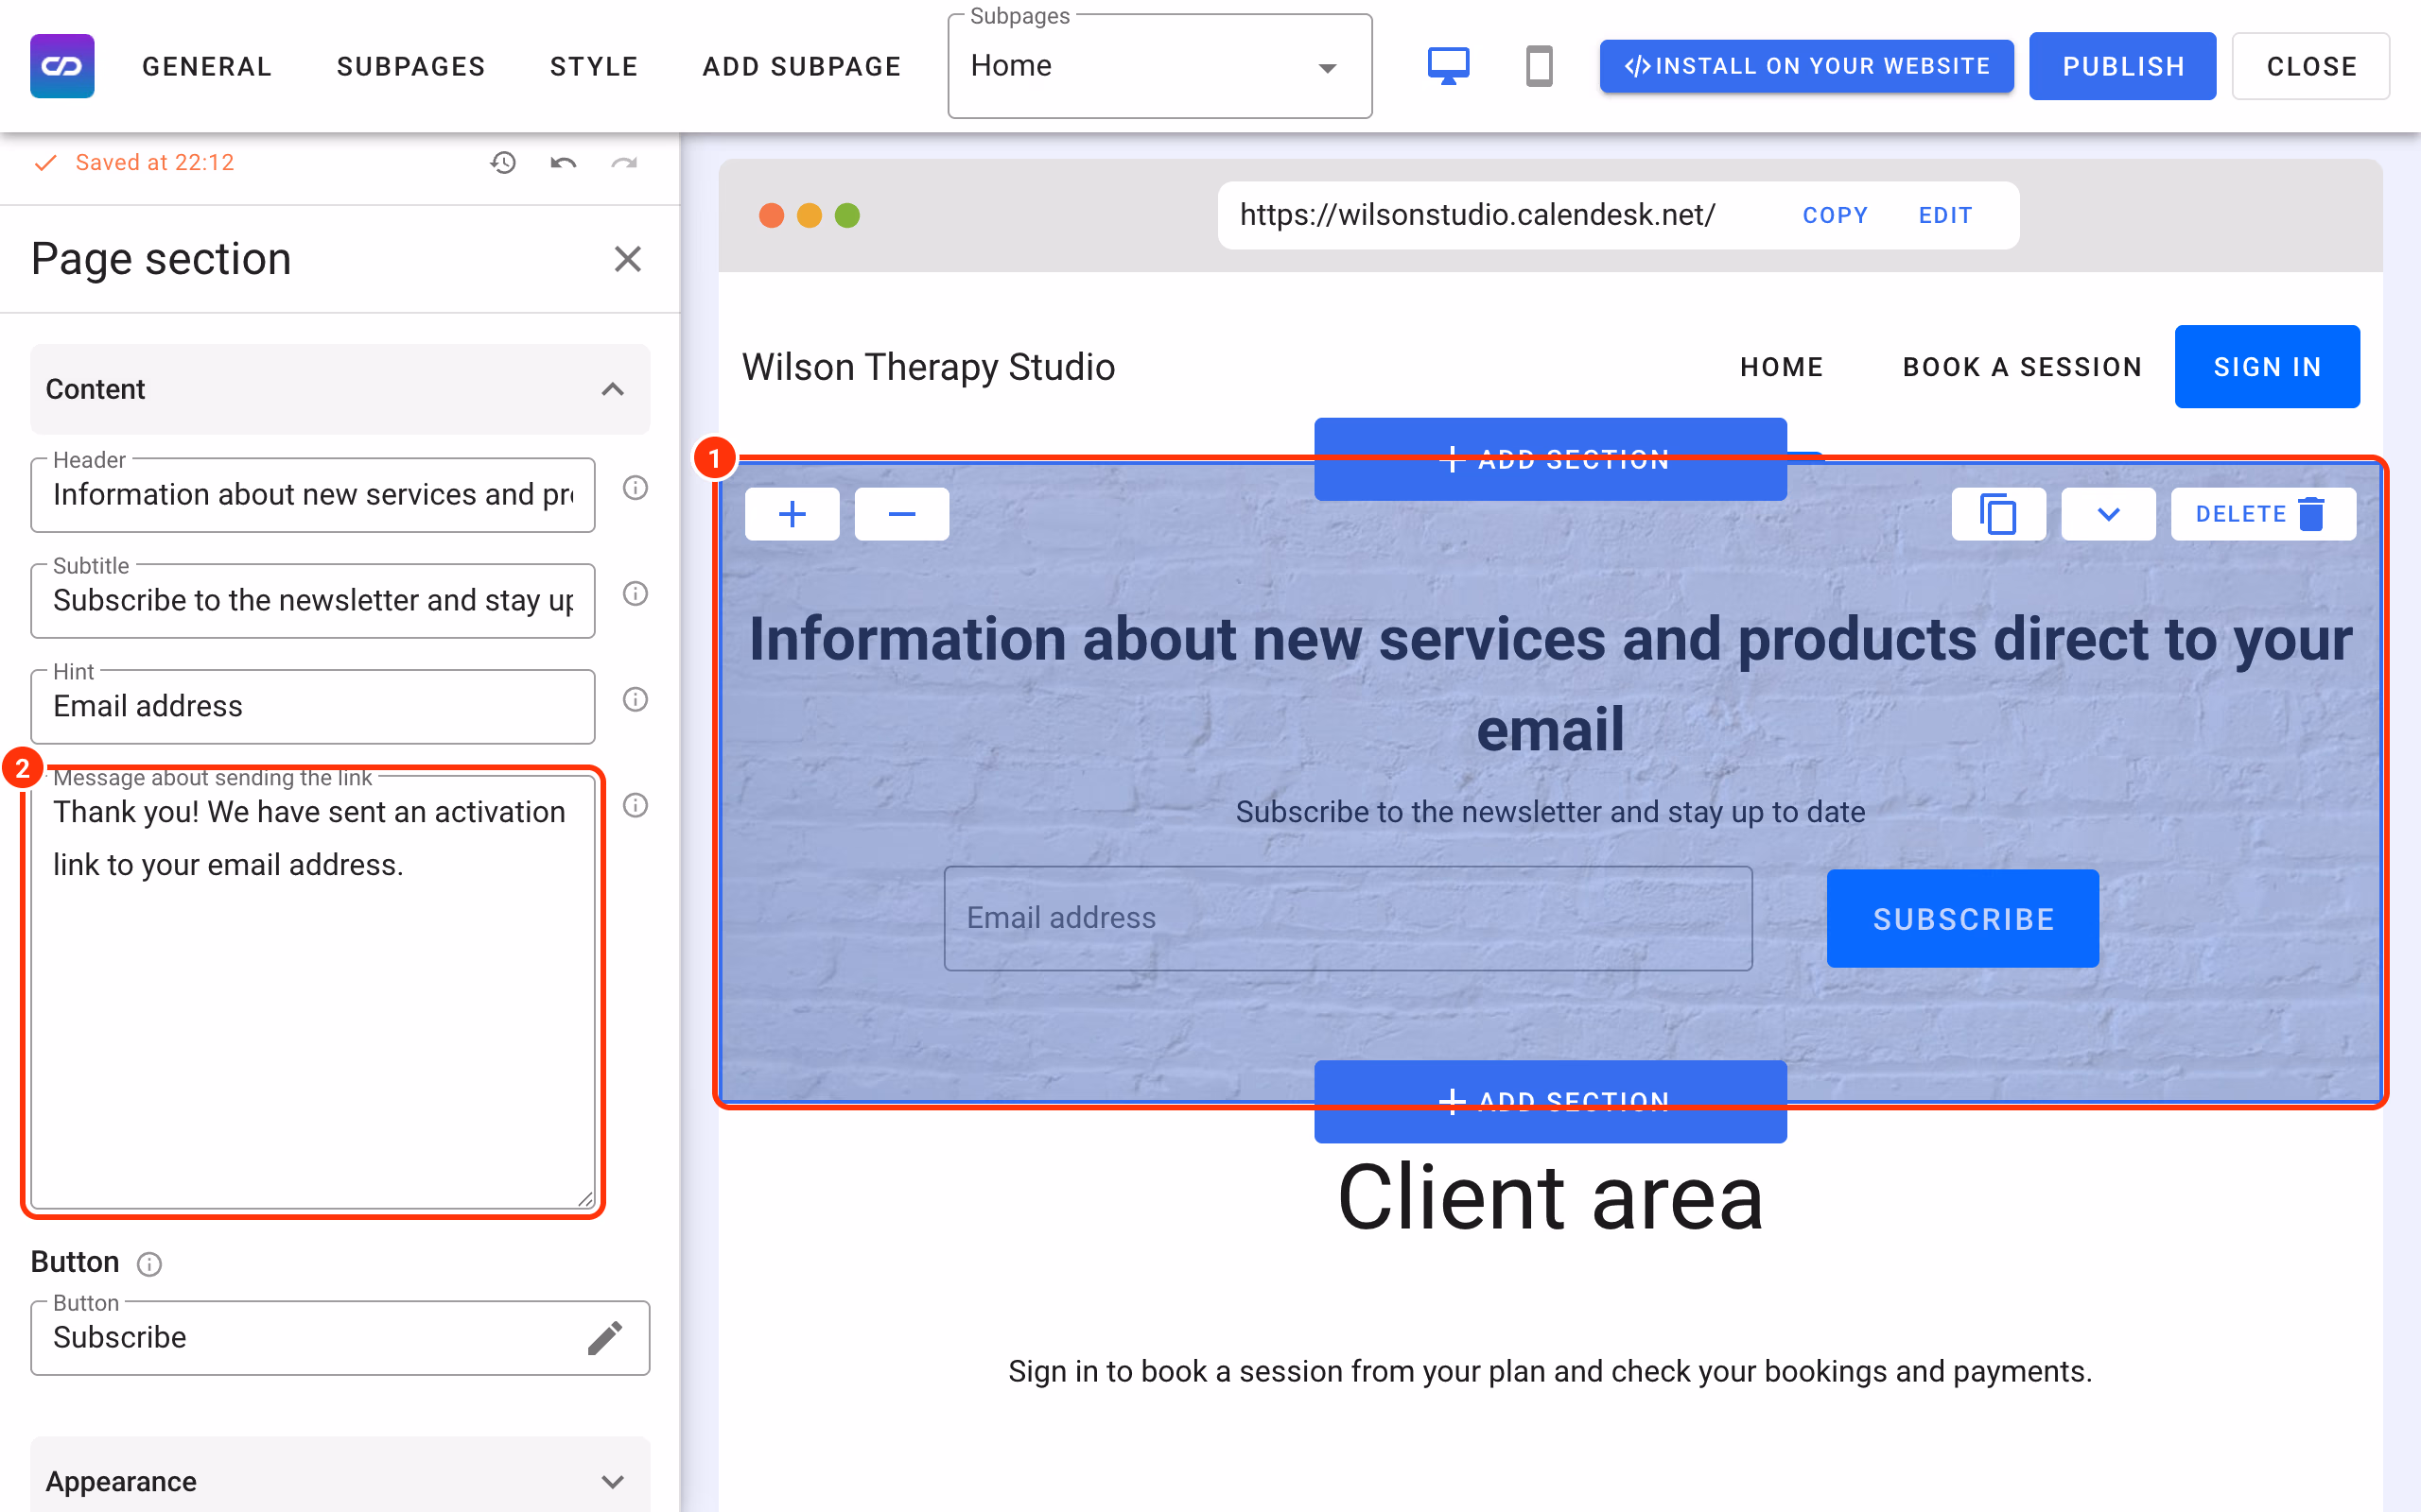Edit the Subscribe button with pencil icon
The image size is (2421, 1512).
click(604, 1337)
